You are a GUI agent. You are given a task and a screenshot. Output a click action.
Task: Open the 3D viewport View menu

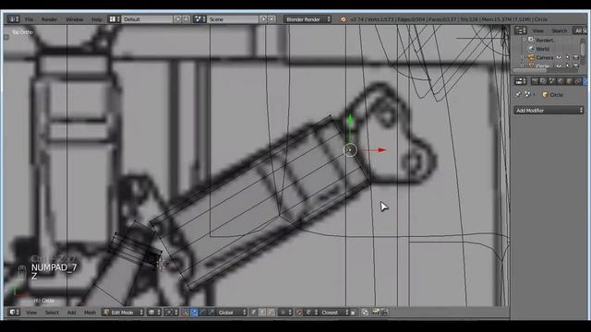click(31, 313)
